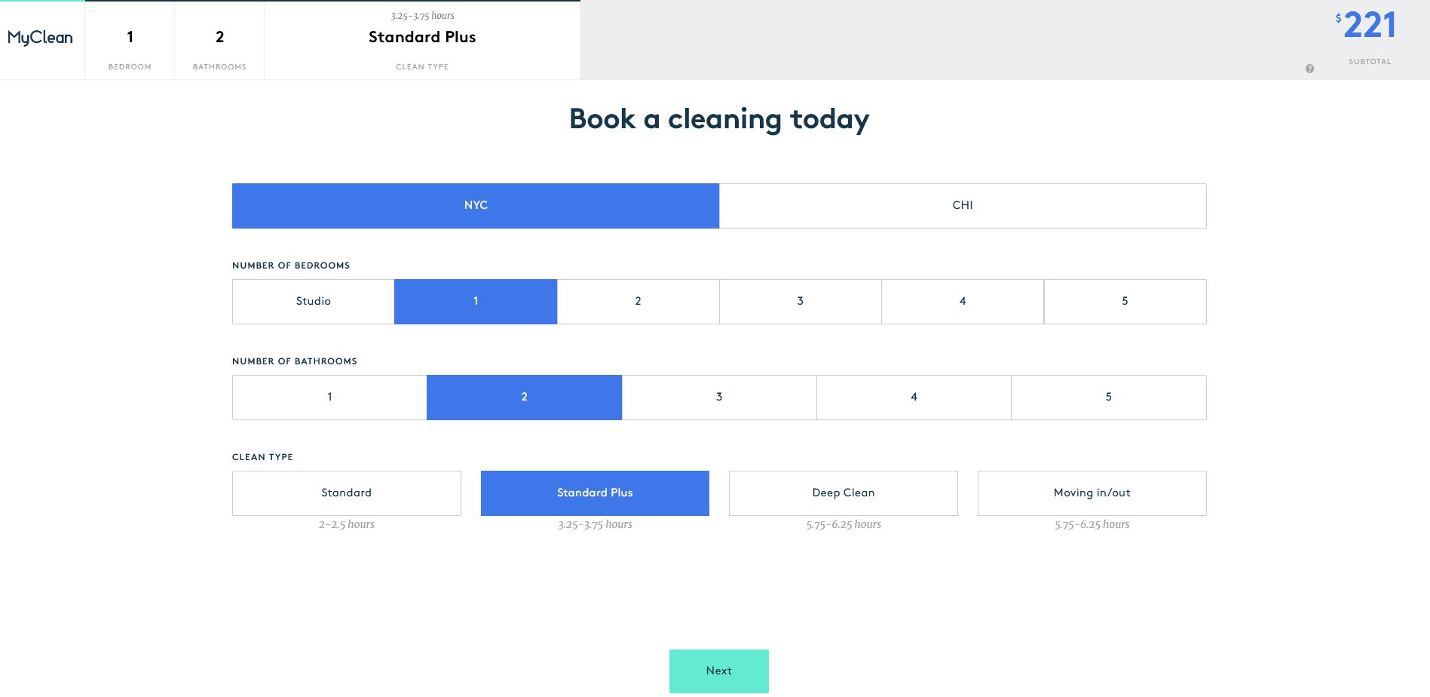
Task: Select 2 bedrooms option
Action: tap(638, 301)
